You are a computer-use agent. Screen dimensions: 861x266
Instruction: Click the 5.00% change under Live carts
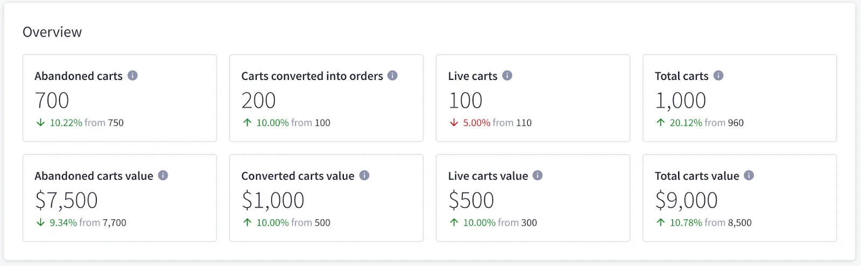476,123
